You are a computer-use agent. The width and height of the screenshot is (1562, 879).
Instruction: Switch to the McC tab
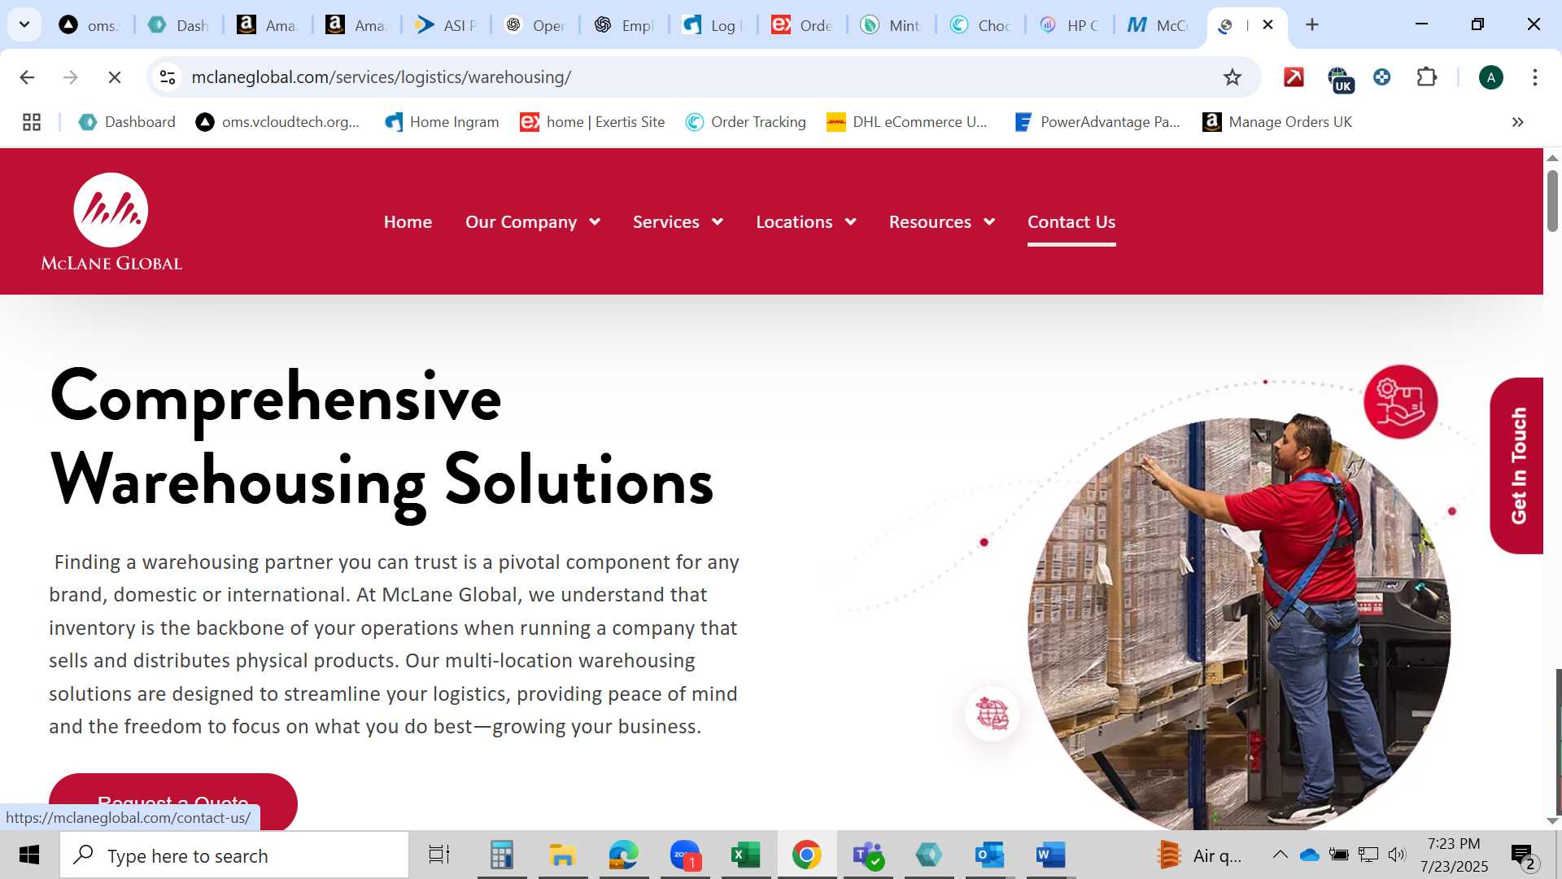pos(1158,25)
